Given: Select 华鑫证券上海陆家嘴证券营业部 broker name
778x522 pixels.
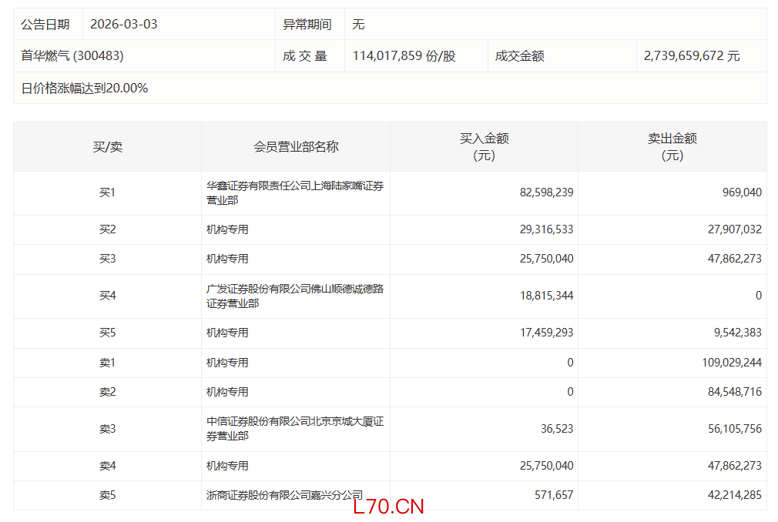Looking at the screenshot, I should point(294,192).
